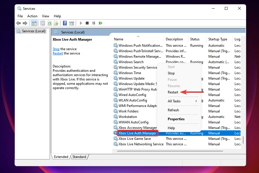
Task: Open the View menu
Action: [45, 16]
